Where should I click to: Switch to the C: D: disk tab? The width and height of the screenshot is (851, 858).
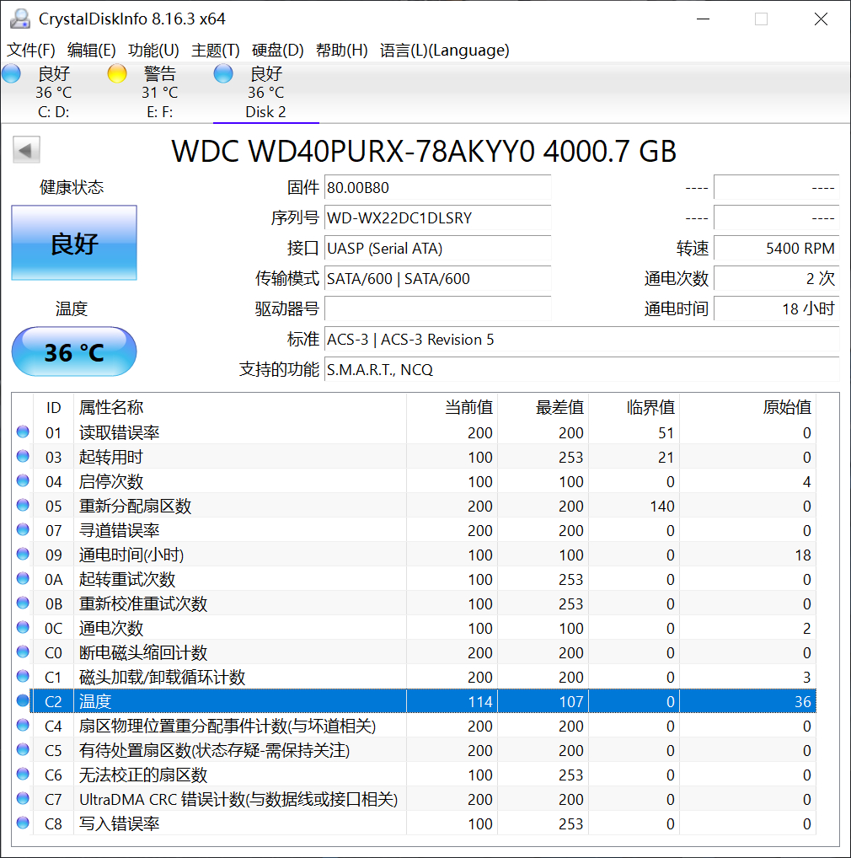tap(54, 93)
